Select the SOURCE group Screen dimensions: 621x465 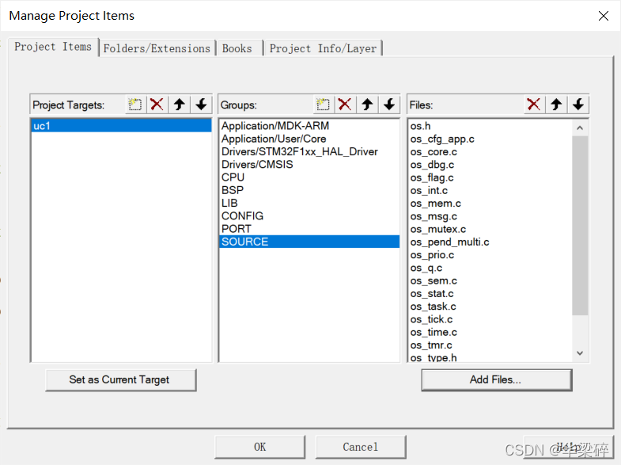point(309,242)
